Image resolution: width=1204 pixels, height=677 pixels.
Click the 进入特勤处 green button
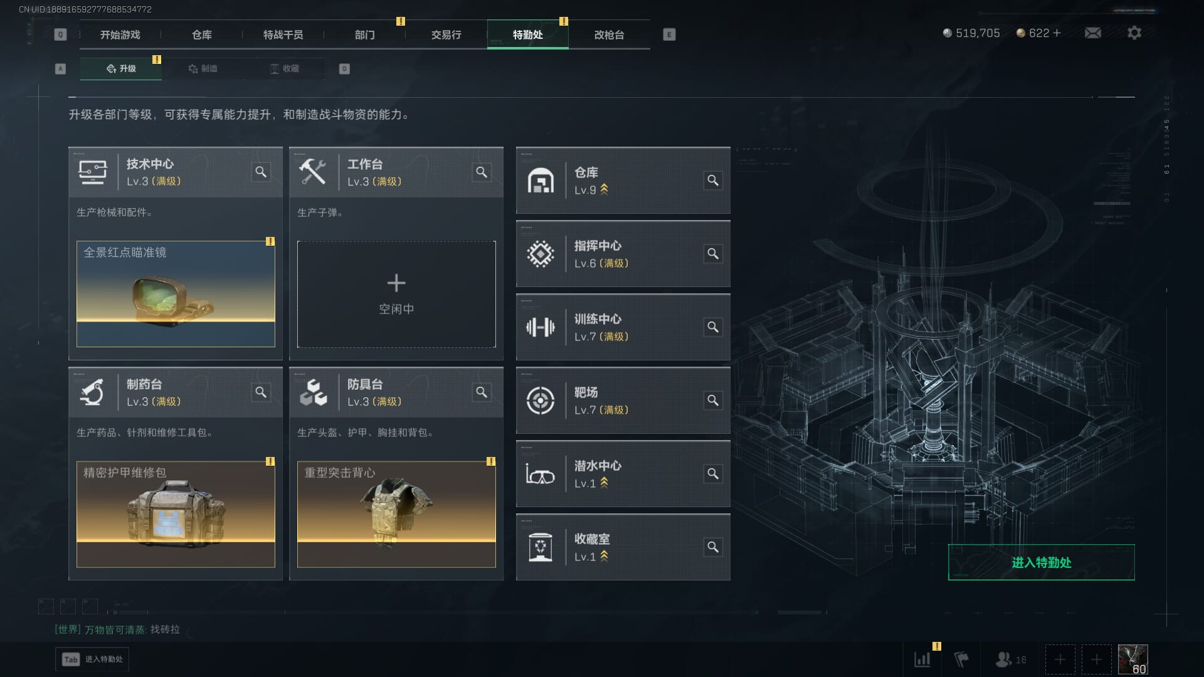point(1041,562)
